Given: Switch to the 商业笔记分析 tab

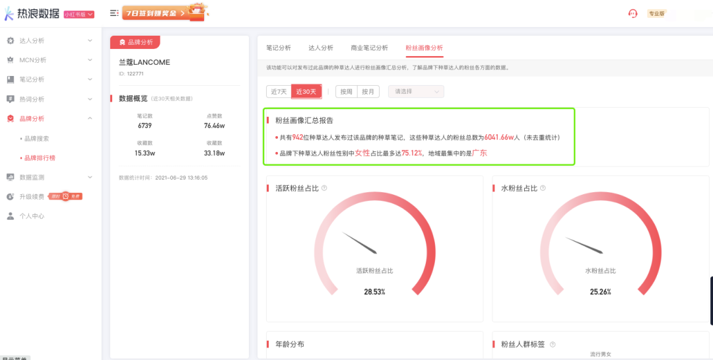Looking at the screenshot, I should pyautogui.click(x=370, y=48).
